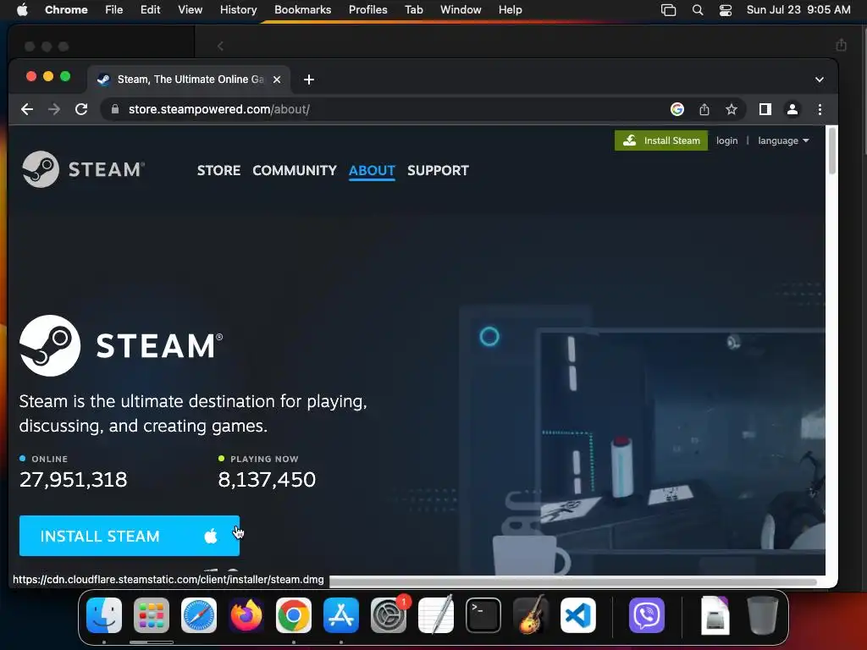Open the Chrome profile avatar
867x650 pixels.
pyautogui.click(x=792, y=109)
